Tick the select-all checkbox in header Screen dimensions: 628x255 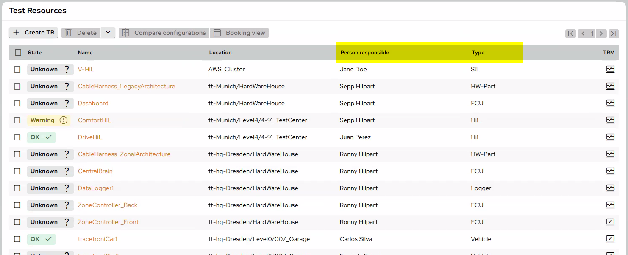(18, 53)
